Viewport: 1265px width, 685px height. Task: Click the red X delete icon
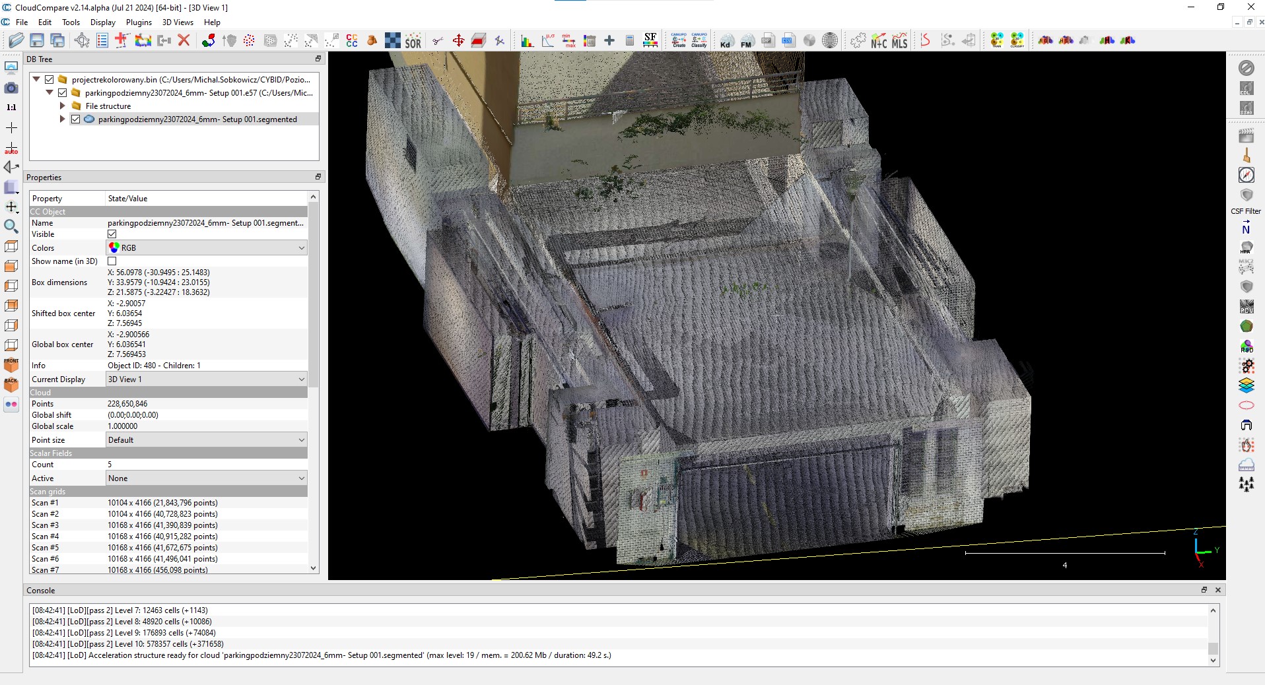[184, 41]
